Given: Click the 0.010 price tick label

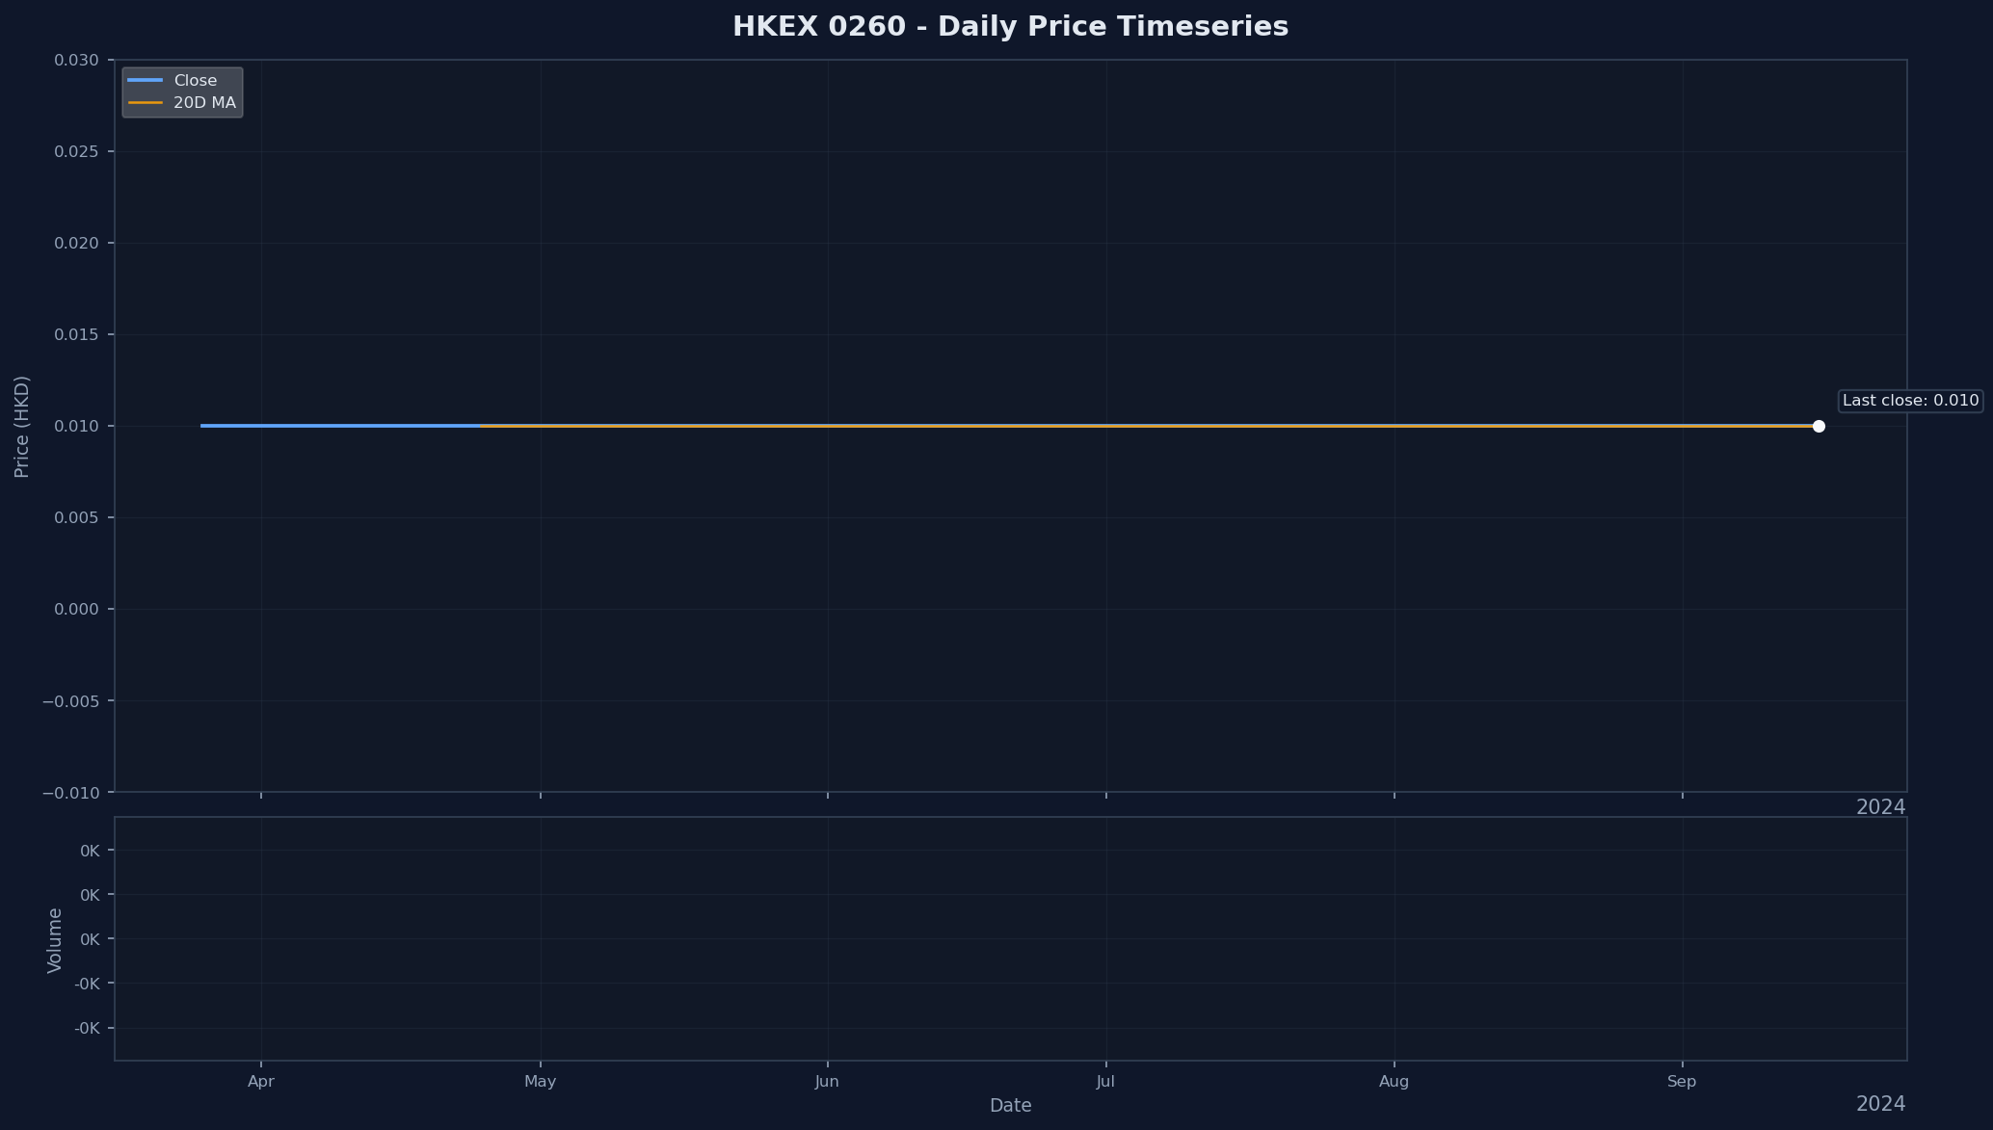Looking at the screenshot, I should (76, 427).
